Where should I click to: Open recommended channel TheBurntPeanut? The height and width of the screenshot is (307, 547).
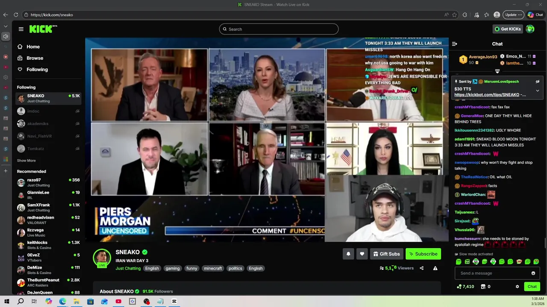(x=48, y=283)
